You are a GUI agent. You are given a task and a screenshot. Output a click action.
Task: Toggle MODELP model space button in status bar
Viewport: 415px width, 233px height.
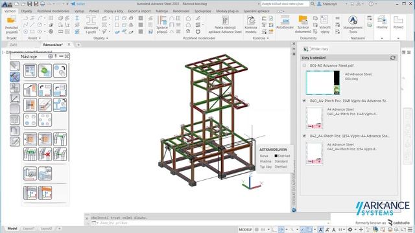click(x=245, y=230)
